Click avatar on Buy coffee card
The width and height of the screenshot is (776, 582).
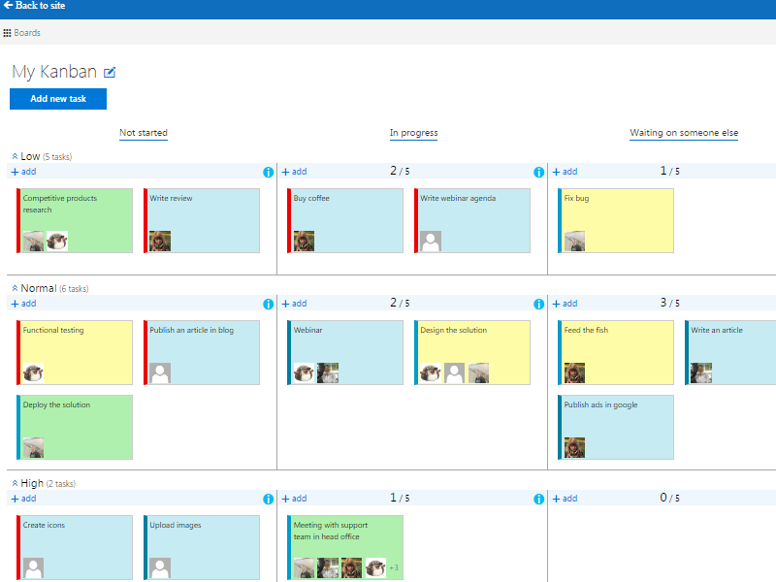[304, 242]
